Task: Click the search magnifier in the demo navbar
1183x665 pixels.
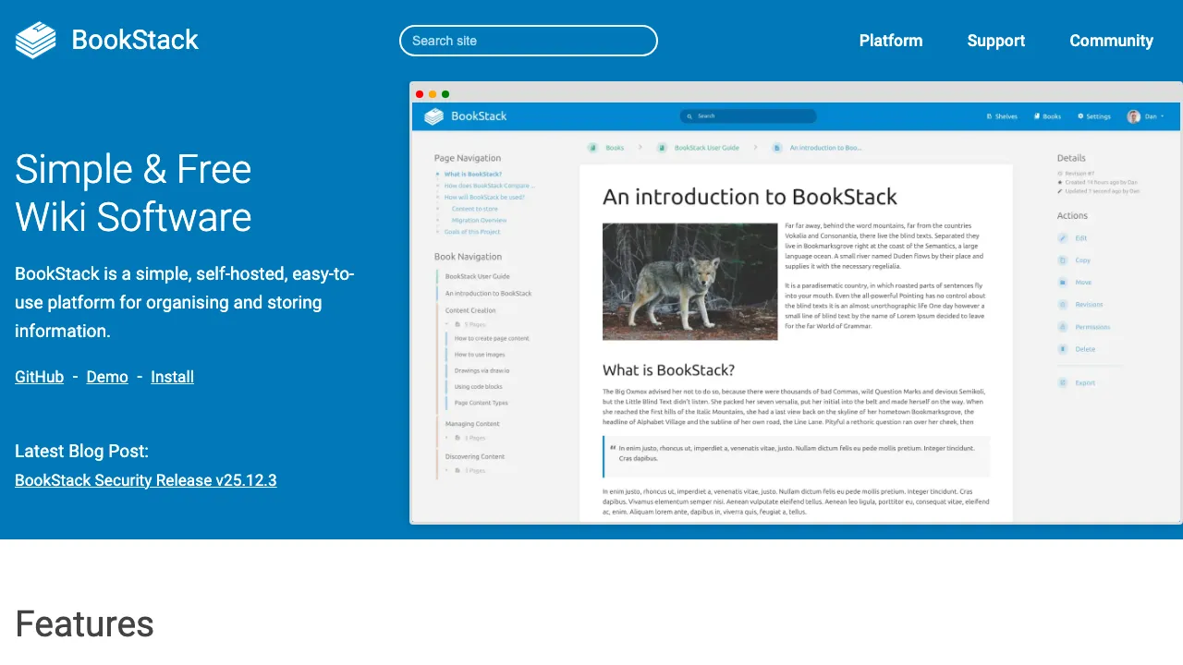Action: coord(689,116)
